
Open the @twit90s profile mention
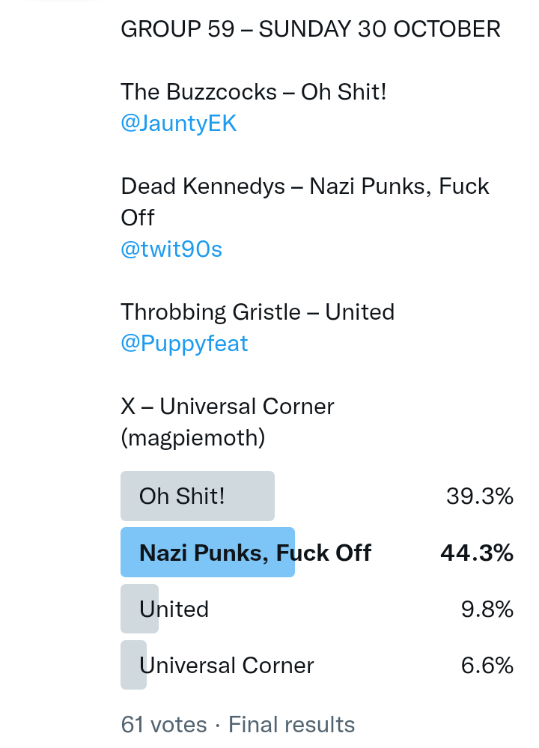point(171,249)
